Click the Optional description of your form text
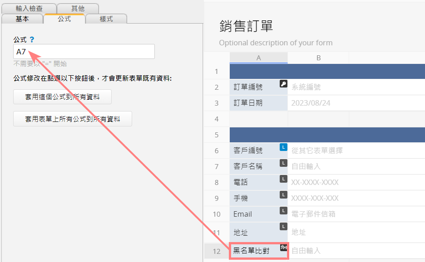This screenshot has width=425, height=262. click(276, 43)
